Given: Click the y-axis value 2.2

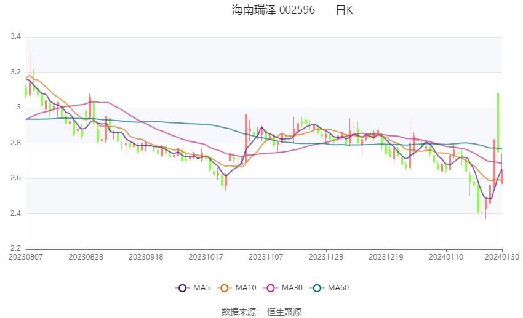Looking at the screenshot, I should pyautogui.click(x=15, y=248).
